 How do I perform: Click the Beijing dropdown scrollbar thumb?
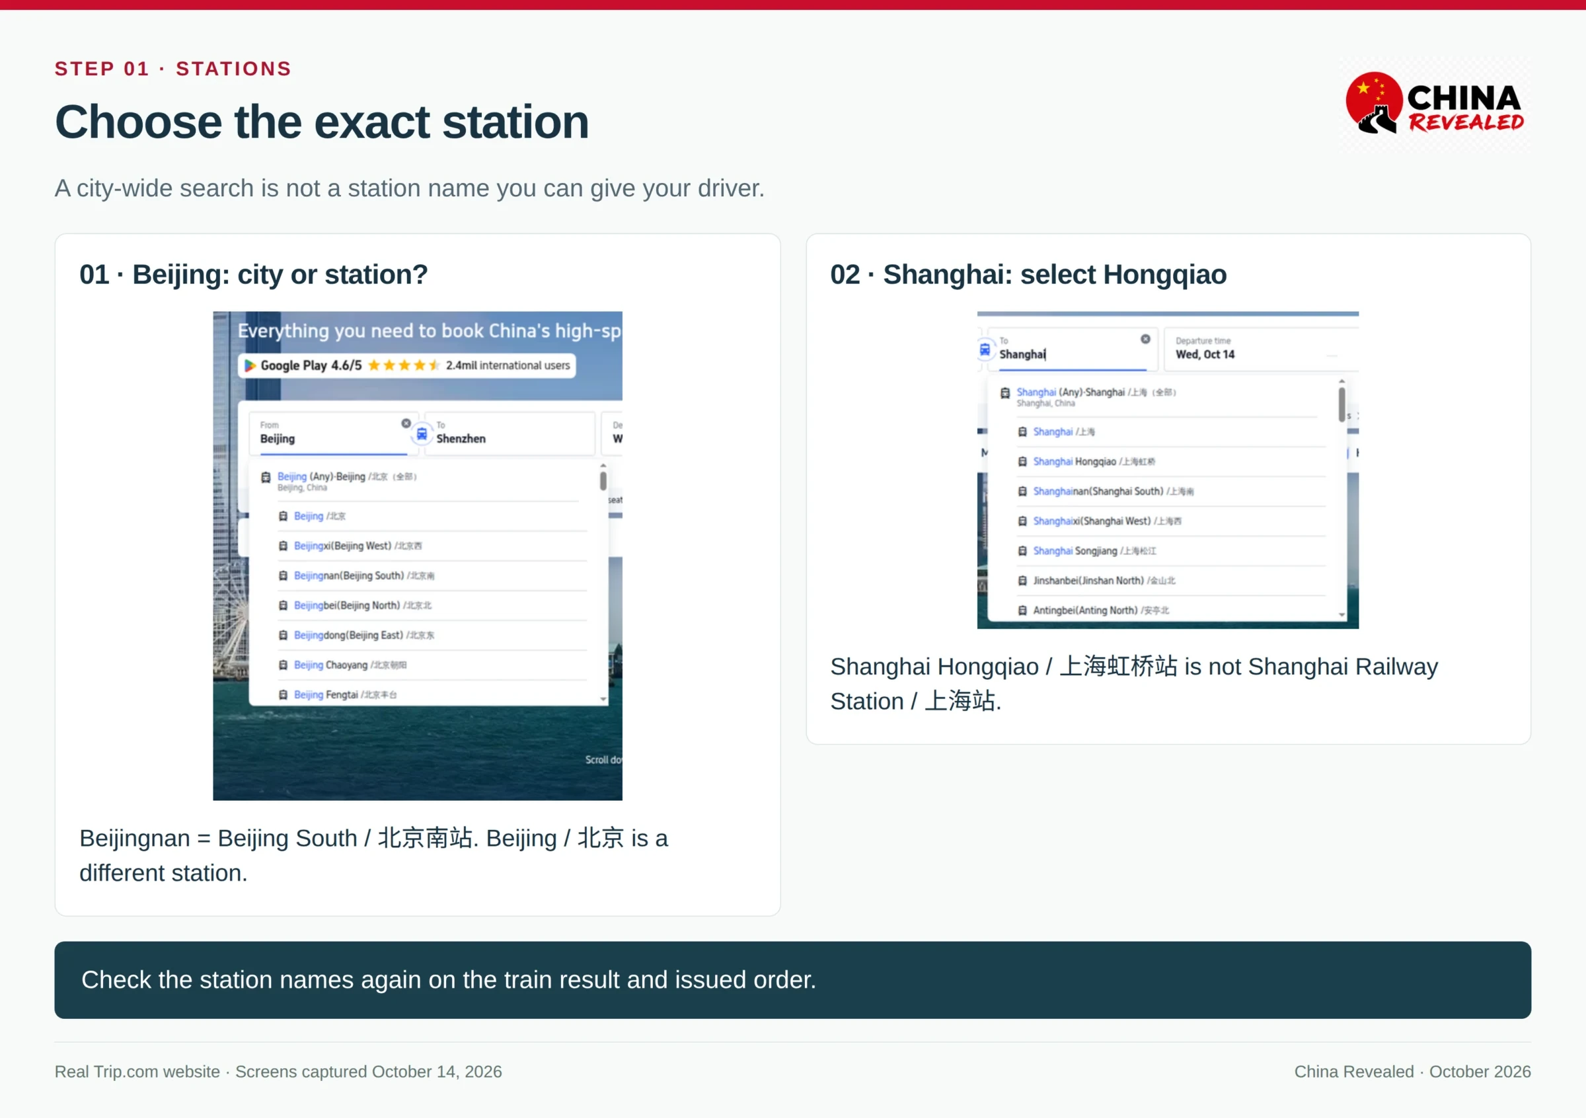(x=603, y=480)
